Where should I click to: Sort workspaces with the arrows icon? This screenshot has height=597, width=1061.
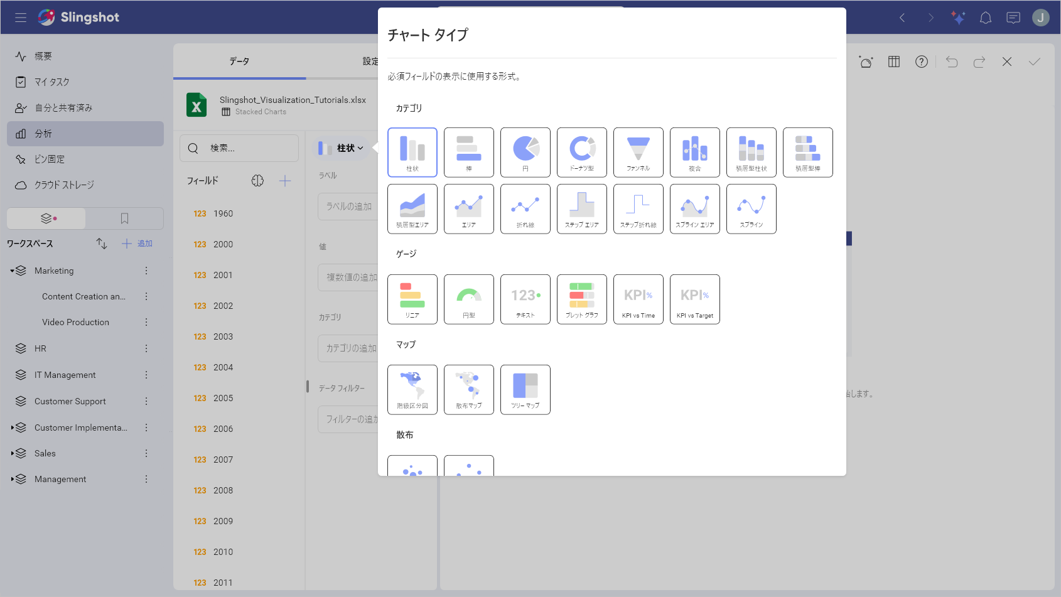(102, 244)
